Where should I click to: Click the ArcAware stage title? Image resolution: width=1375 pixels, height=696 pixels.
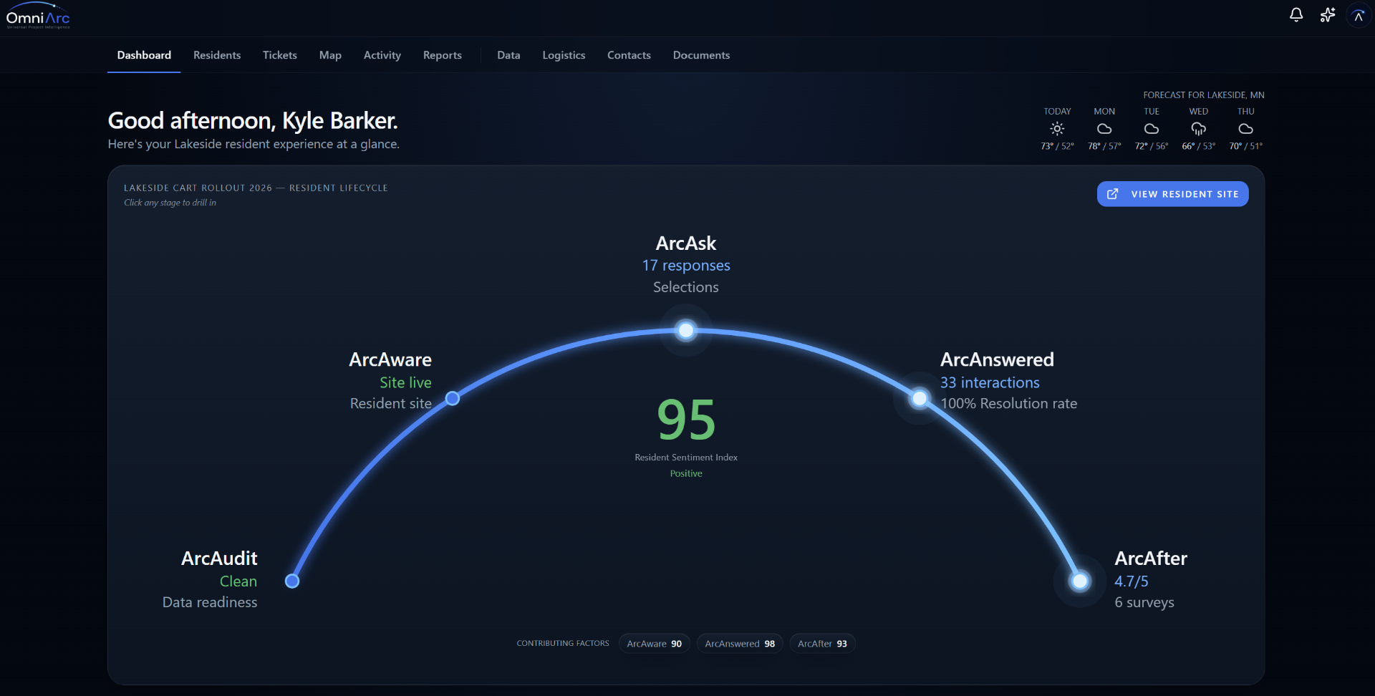(x=390, y=359)
